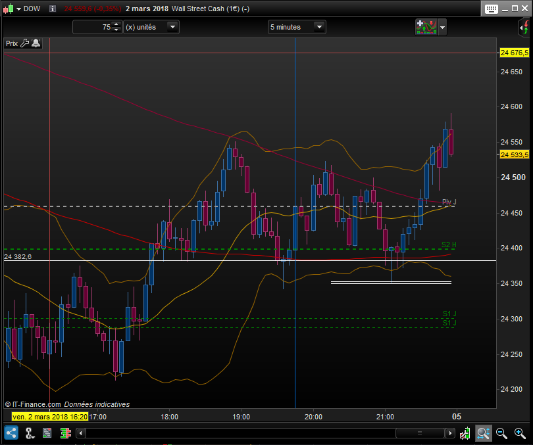Image resolution: width=533 pixels, height=445 pixels.
Task: Click the 24 533,5 current price tag
Action: click(x=515, y=154)
